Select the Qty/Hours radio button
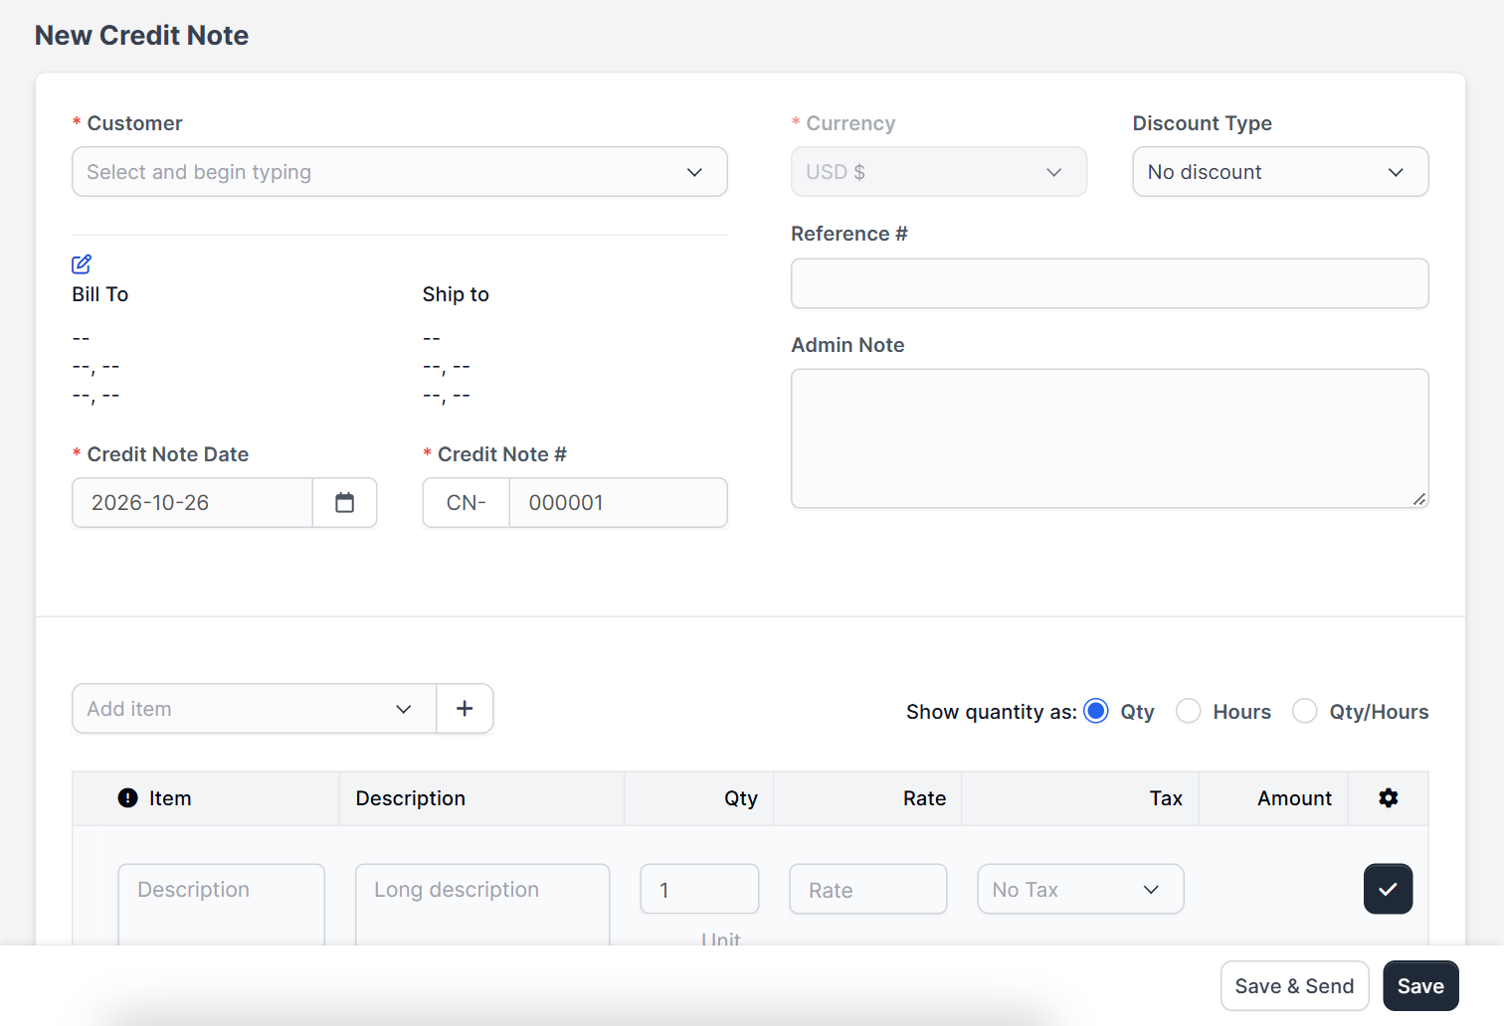1504x1026 pixels. pyautogui.click(x=1305, y=711)
